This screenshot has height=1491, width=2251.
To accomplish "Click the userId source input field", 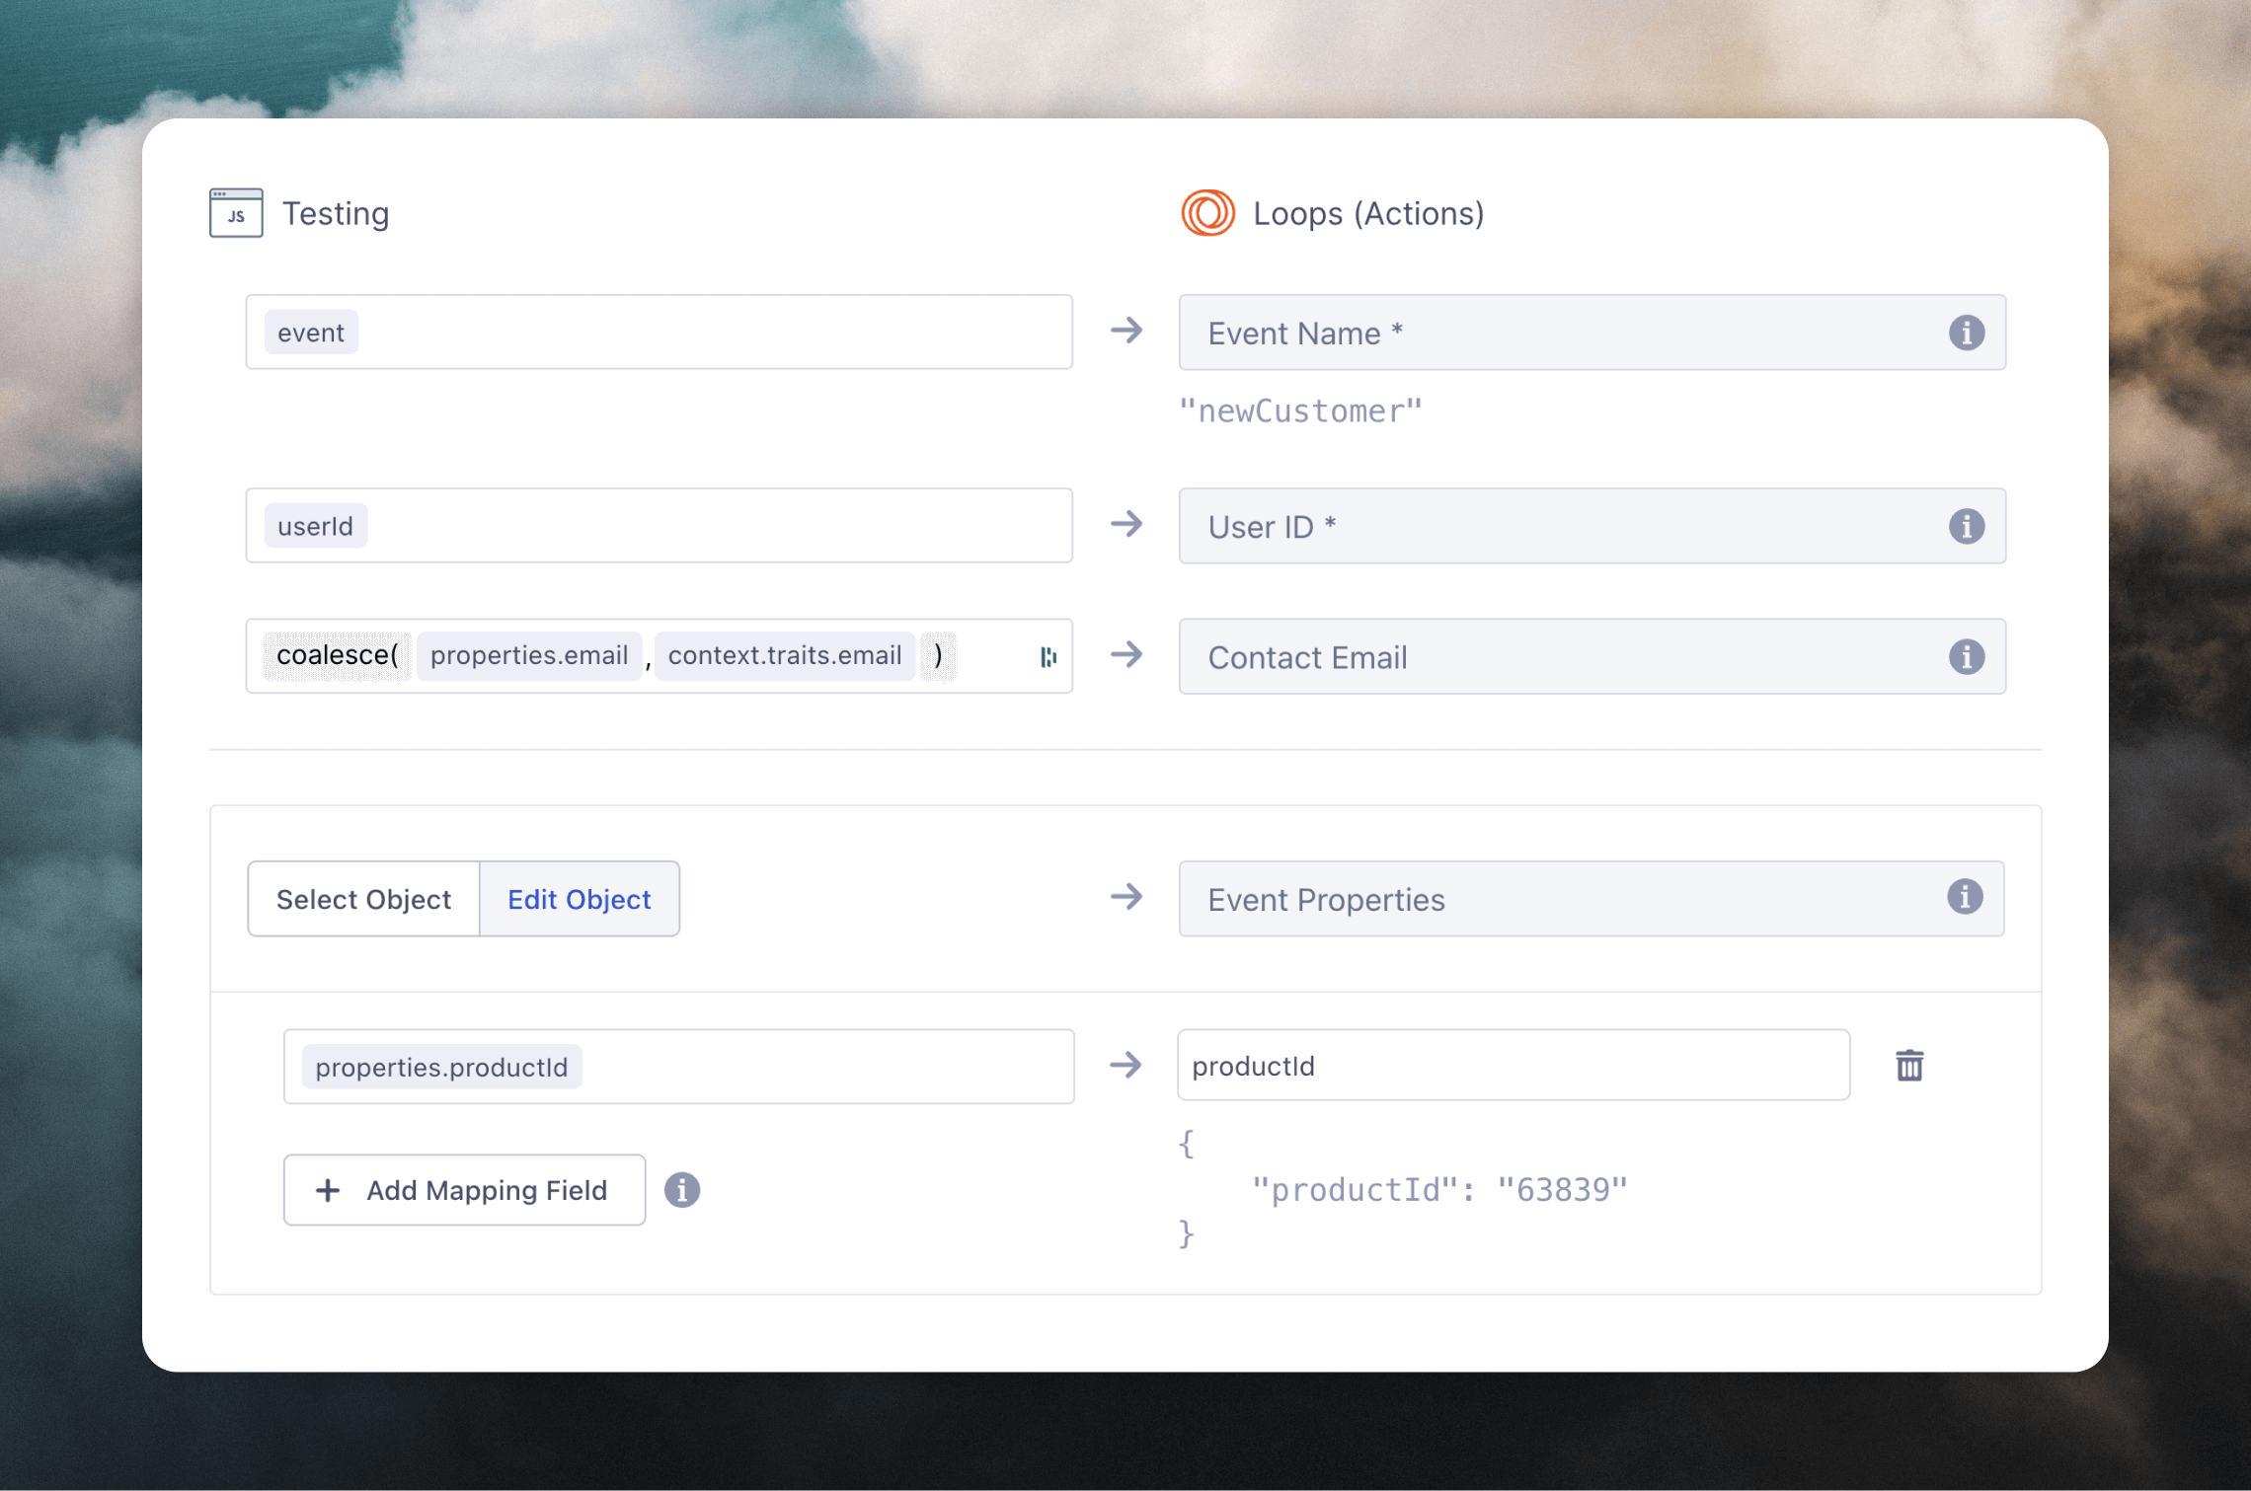I will pyautogui.click(x=659, y=526).
